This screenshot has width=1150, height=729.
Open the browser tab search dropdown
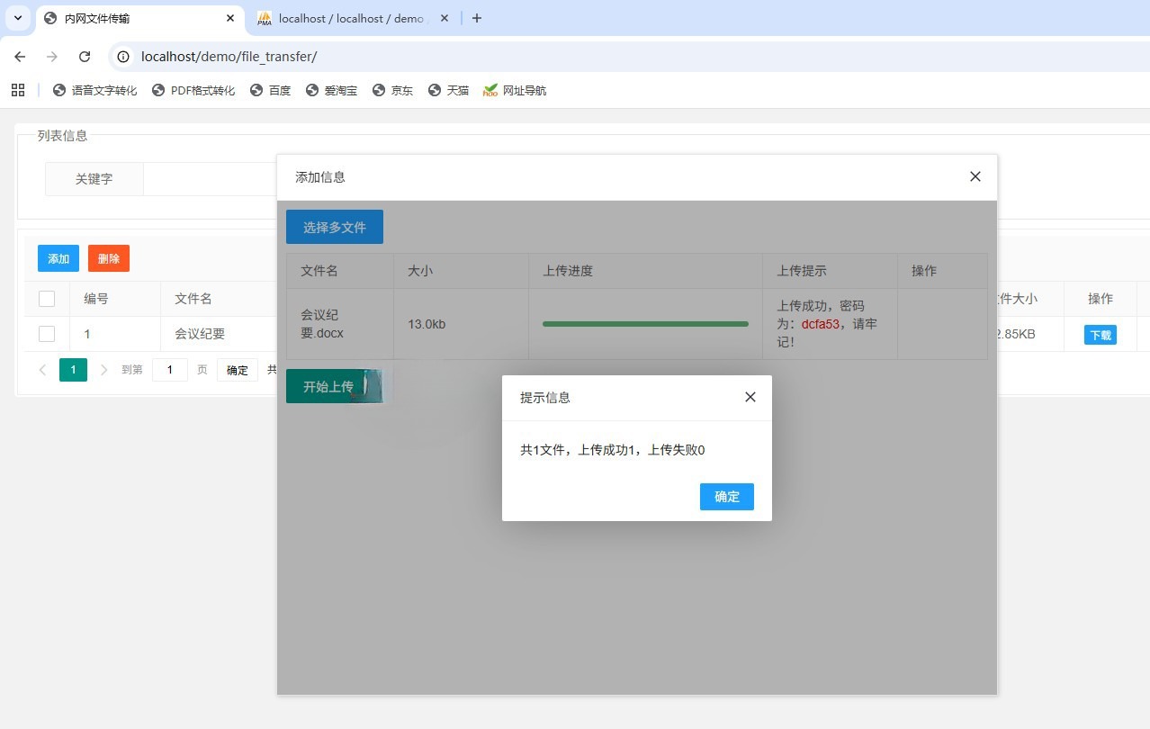17,18
